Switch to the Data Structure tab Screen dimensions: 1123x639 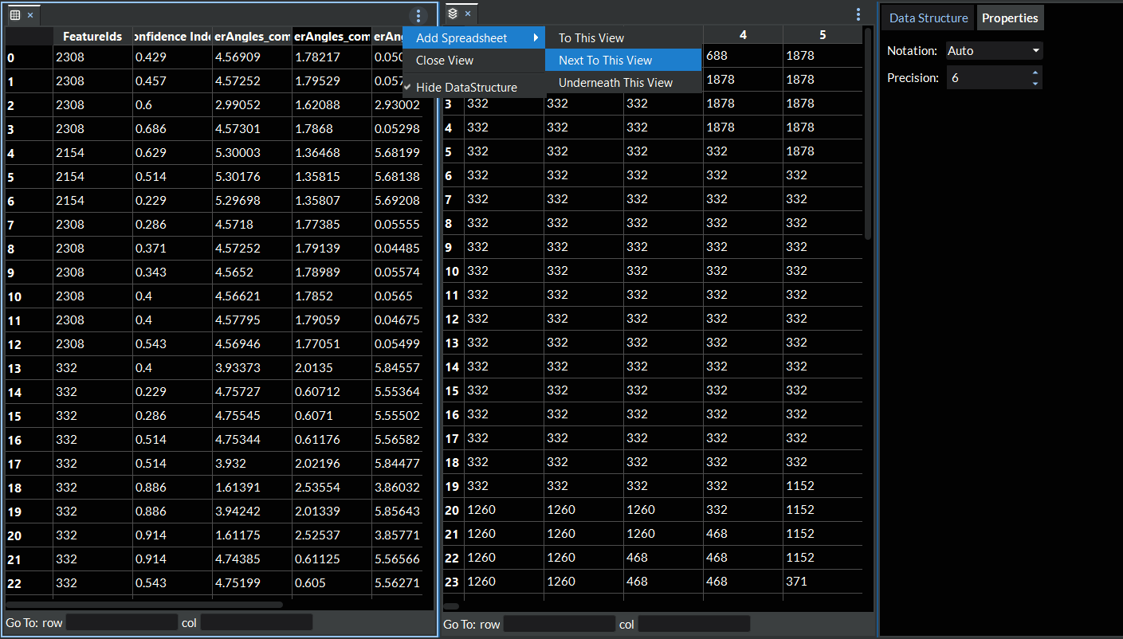(x=929, y=18)
